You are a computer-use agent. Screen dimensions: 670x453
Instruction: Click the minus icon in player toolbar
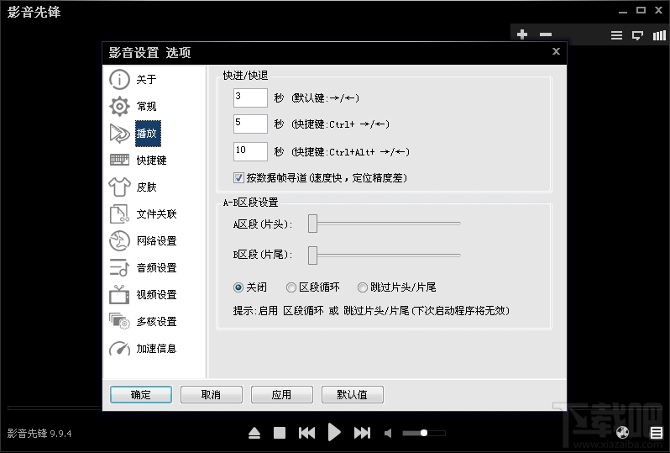[x=546, y=34]
